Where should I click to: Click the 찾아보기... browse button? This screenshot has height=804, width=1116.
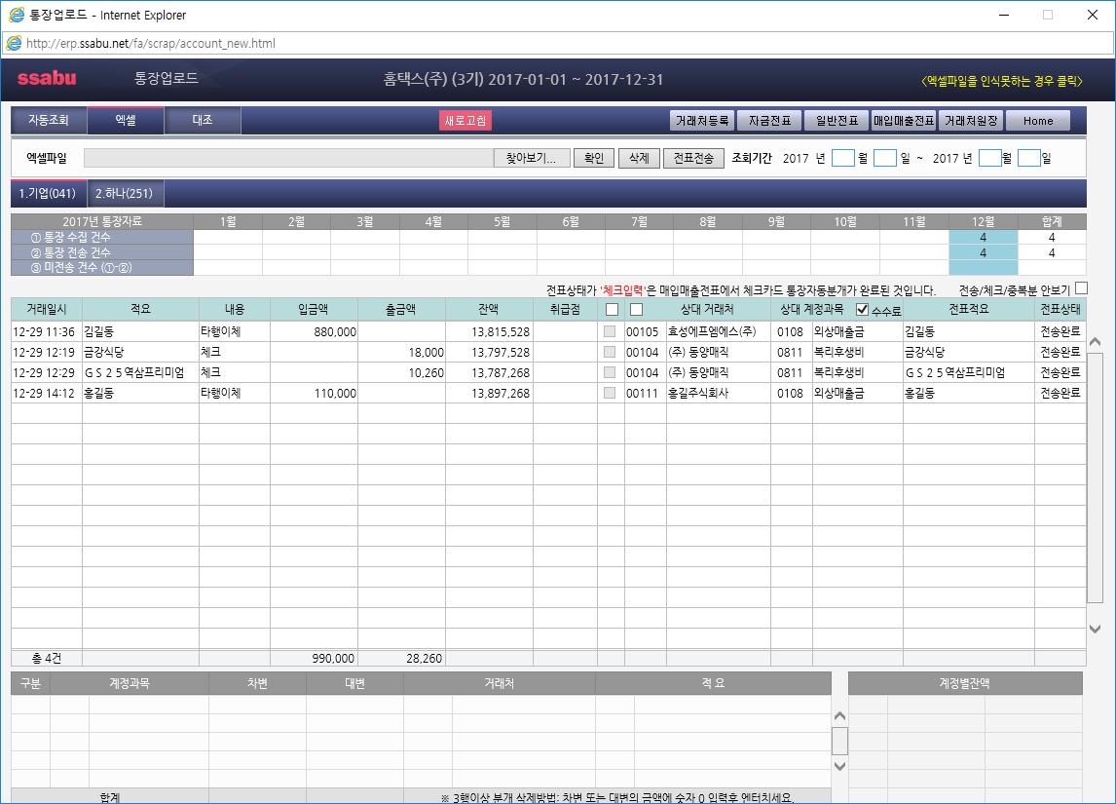[532, 158]
